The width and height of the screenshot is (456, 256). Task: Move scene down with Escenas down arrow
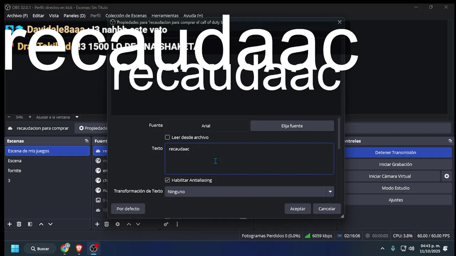point(50,224)
